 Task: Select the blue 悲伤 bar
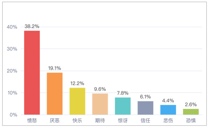(168, 110)
